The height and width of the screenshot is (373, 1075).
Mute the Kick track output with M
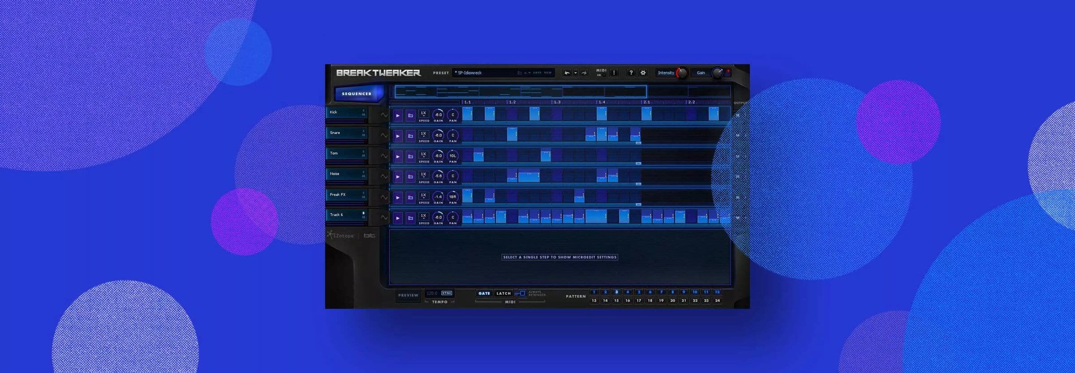[738, 116]
